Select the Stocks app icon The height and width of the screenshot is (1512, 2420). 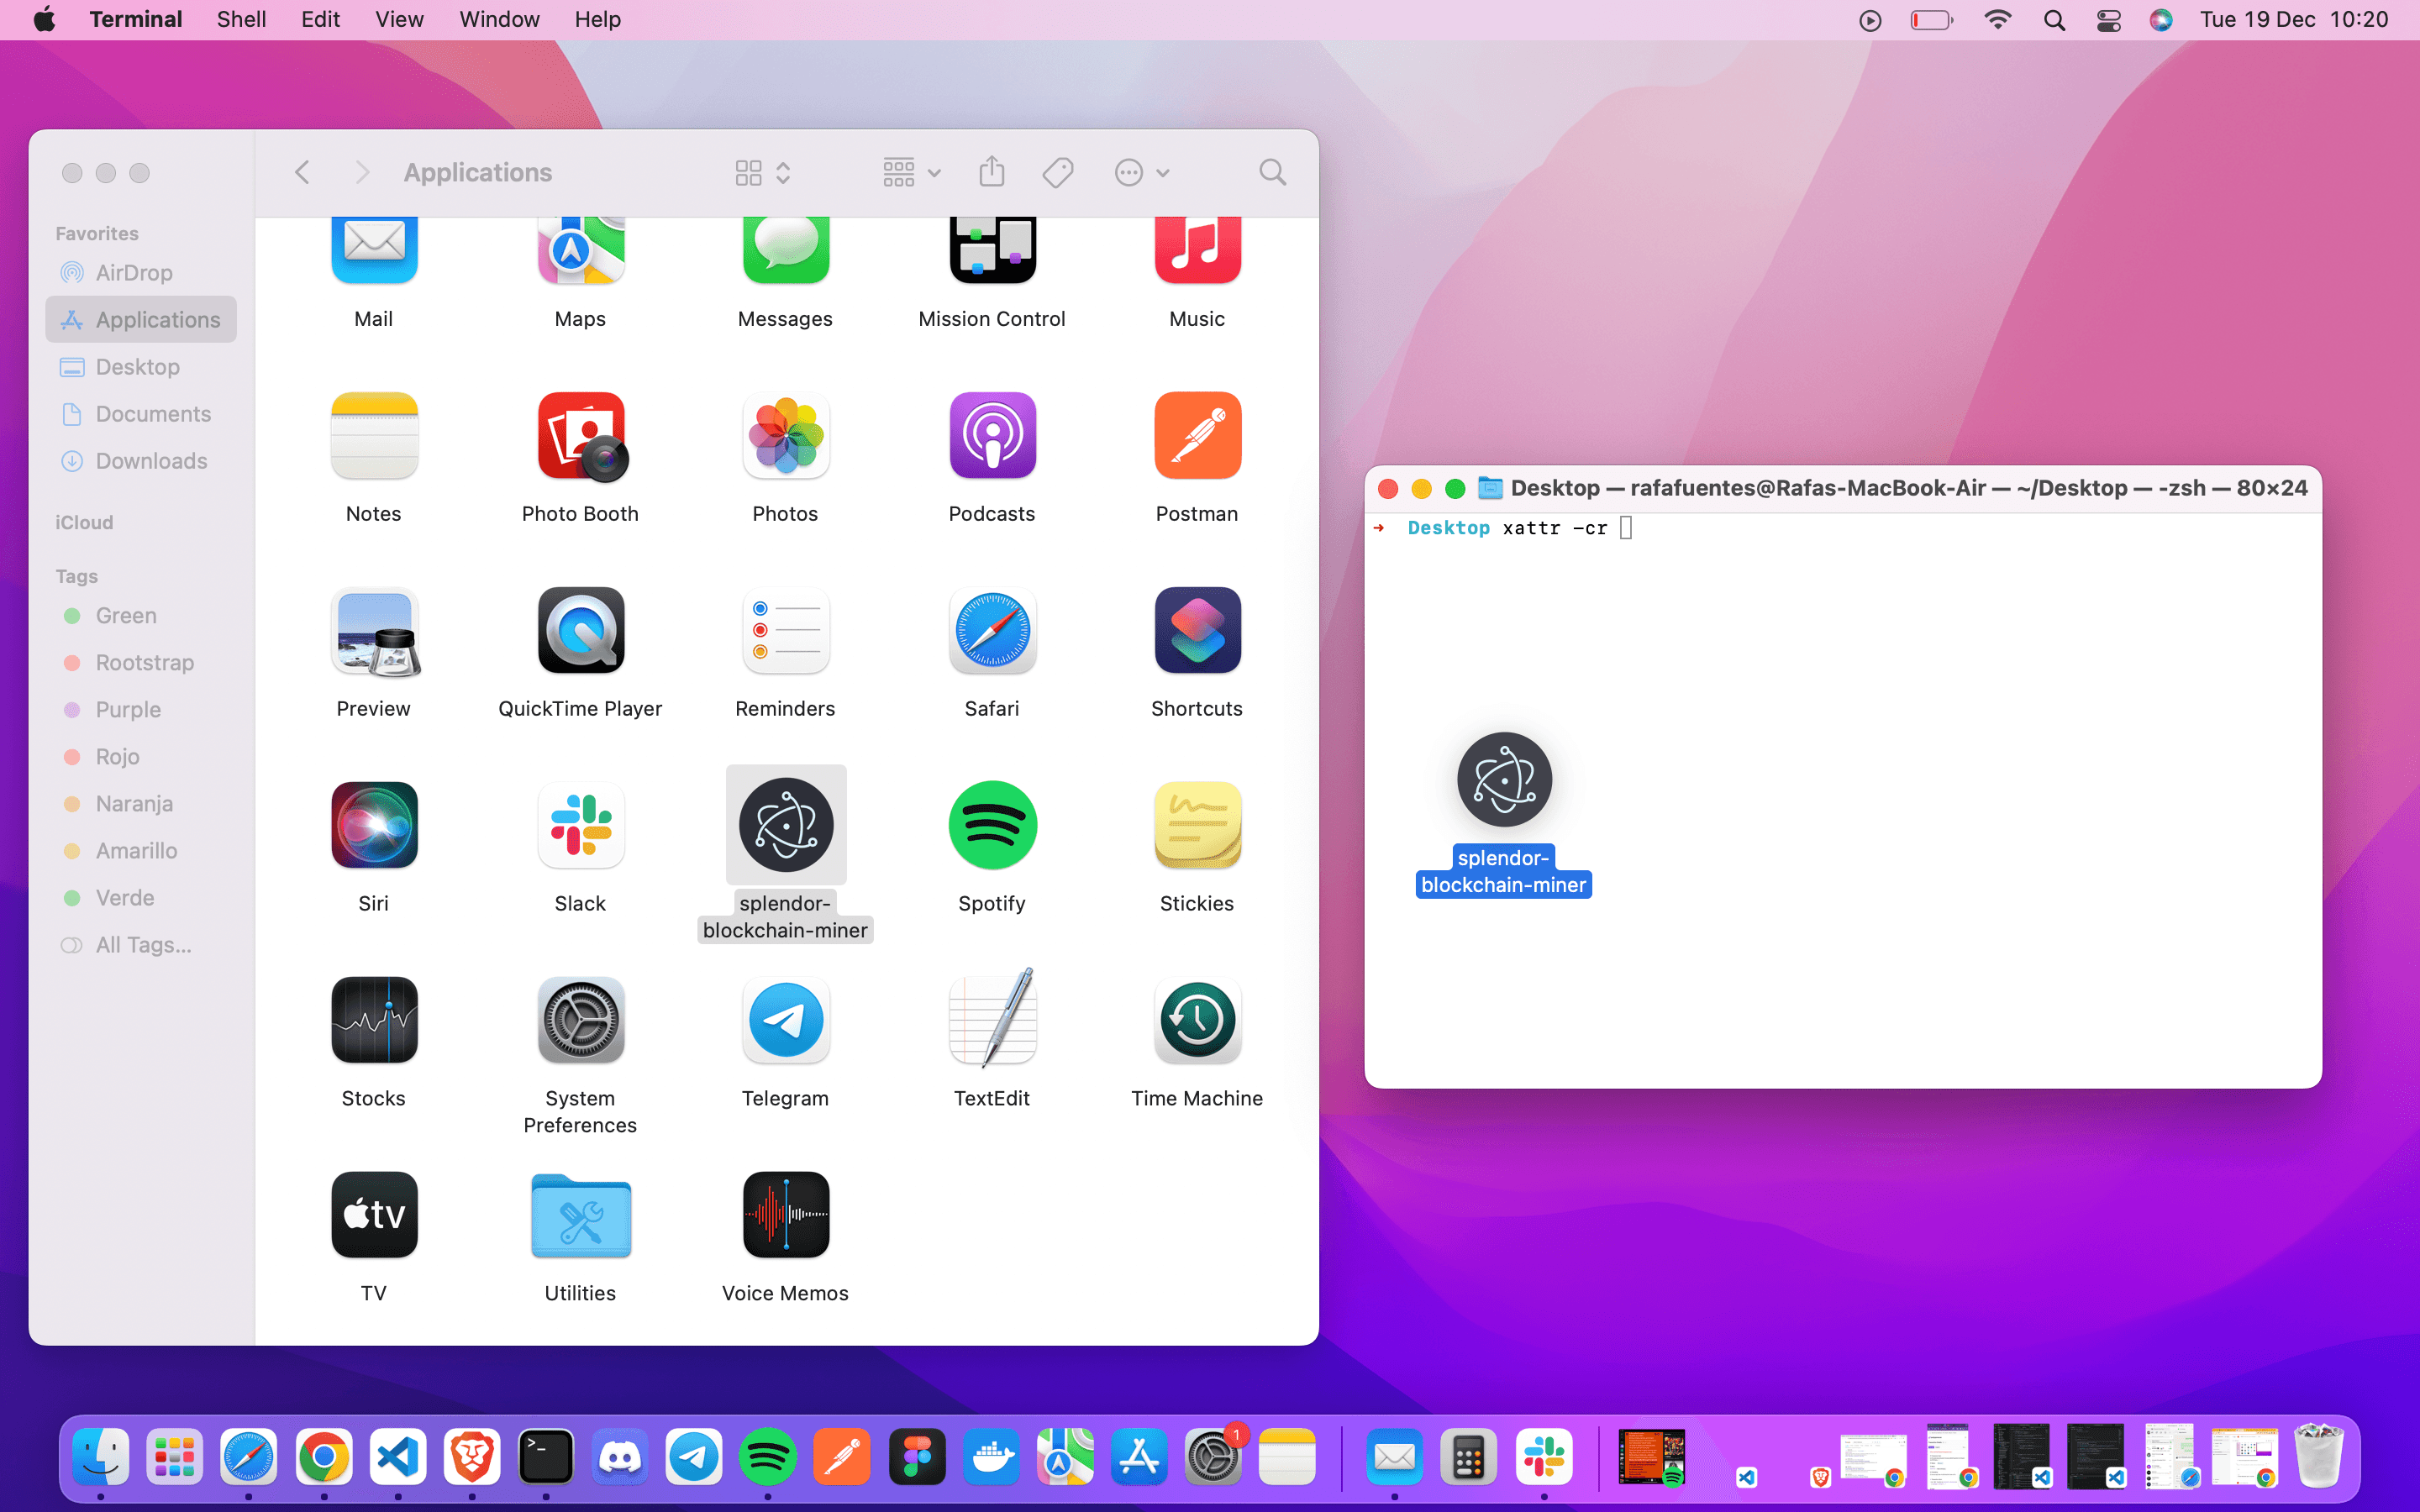click(374, 1021)
